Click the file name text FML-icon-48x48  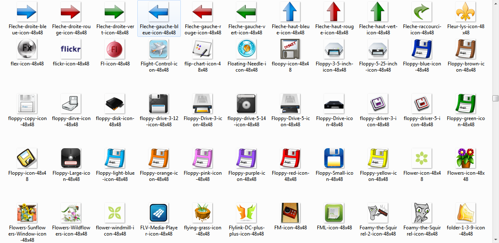click(x=334, y=228)
